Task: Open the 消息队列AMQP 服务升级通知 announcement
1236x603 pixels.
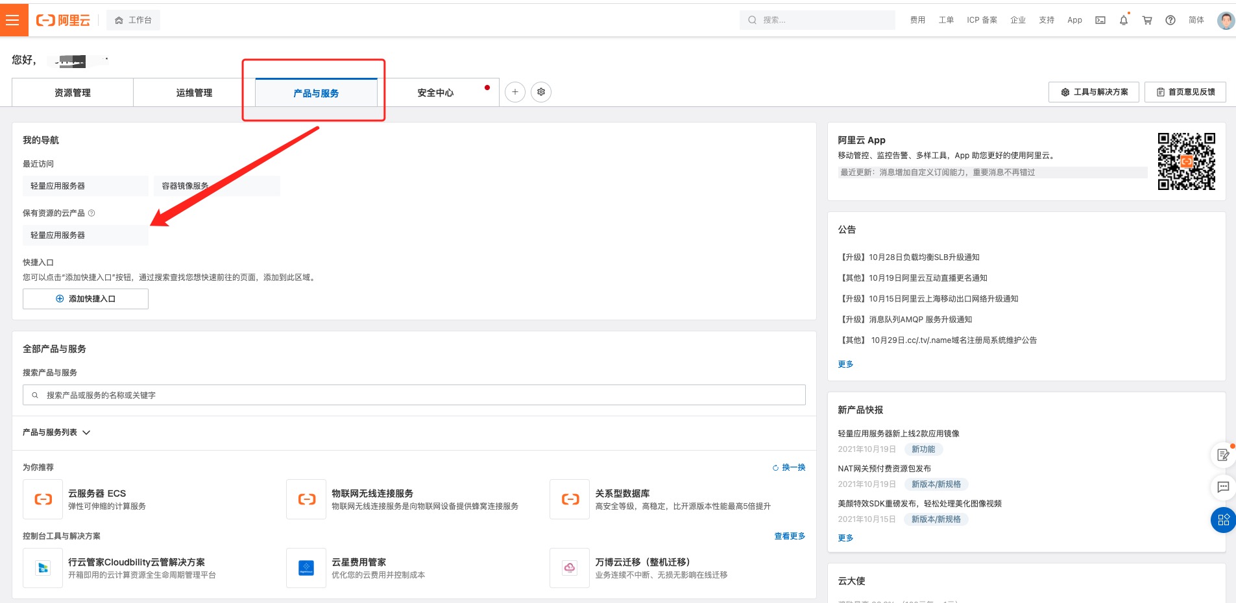Action: pos(905,320)
